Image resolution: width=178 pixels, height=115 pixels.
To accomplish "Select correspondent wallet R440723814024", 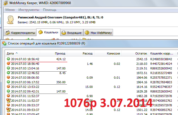I will (x=161, y=64).
